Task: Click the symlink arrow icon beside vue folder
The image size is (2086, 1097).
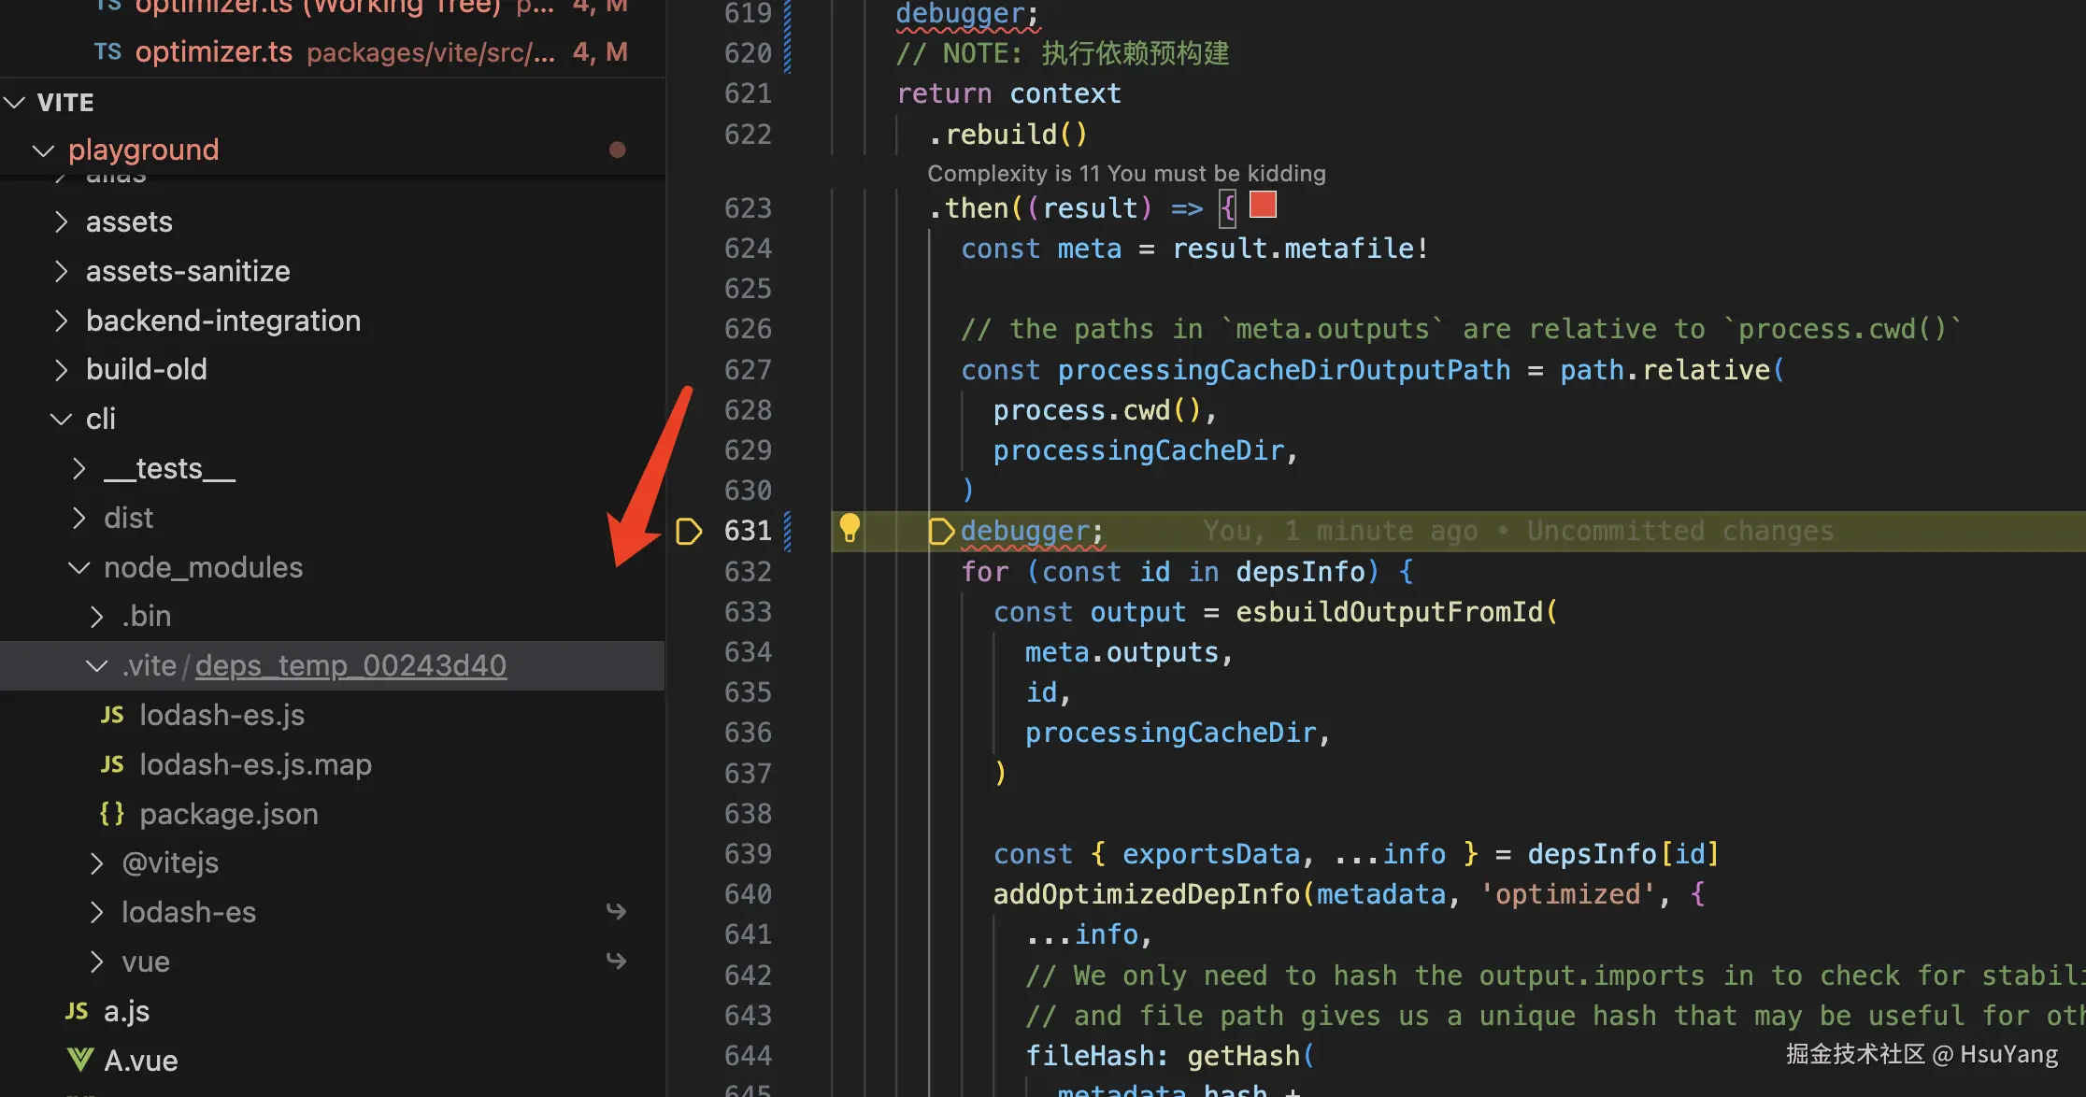Action: click(616, 961)
